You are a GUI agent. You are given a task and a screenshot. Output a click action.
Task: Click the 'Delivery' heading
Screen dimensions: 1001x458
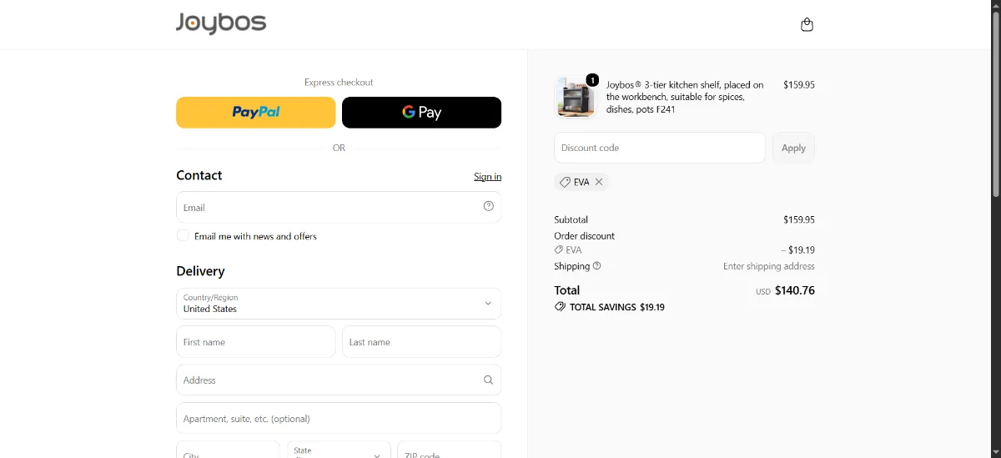tap(200, 271)
